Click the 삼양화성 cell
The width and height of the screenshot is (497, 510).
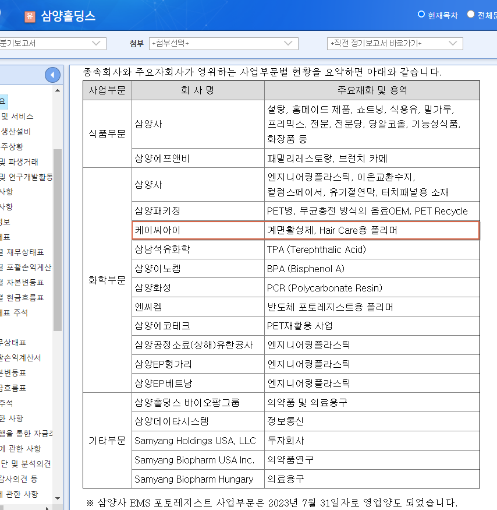tap(198, 288)
